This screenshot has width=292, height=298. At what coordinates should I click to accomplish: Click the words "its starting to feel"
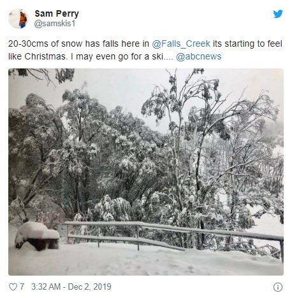247,43
